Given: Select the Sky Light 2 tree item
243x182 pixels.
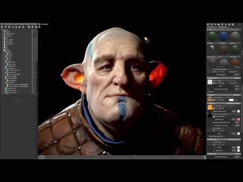Looking at the screenshot, I should [x=9, y=42].
